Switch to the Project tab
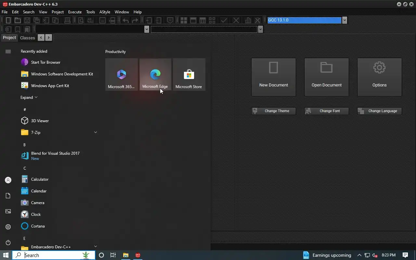416x260 pixels. [9, 38]
